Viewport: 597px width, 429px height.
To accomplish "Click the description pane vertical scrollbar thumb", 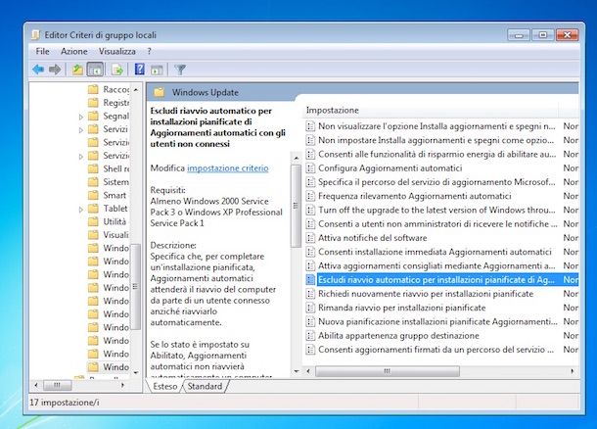I will point(296,206).
